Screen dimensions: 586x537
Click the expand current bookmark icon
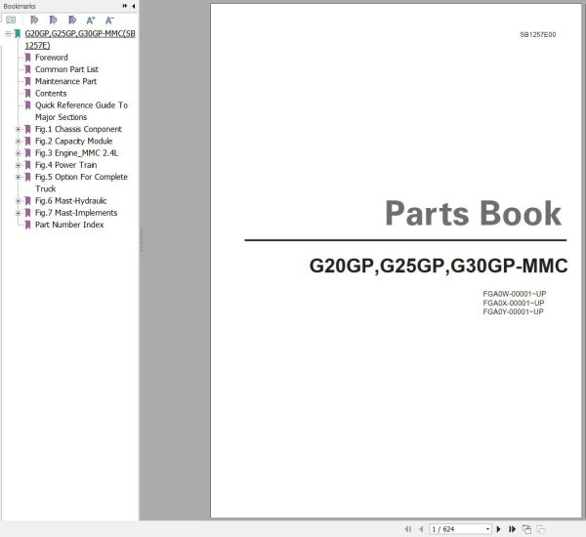click(34, 20)
